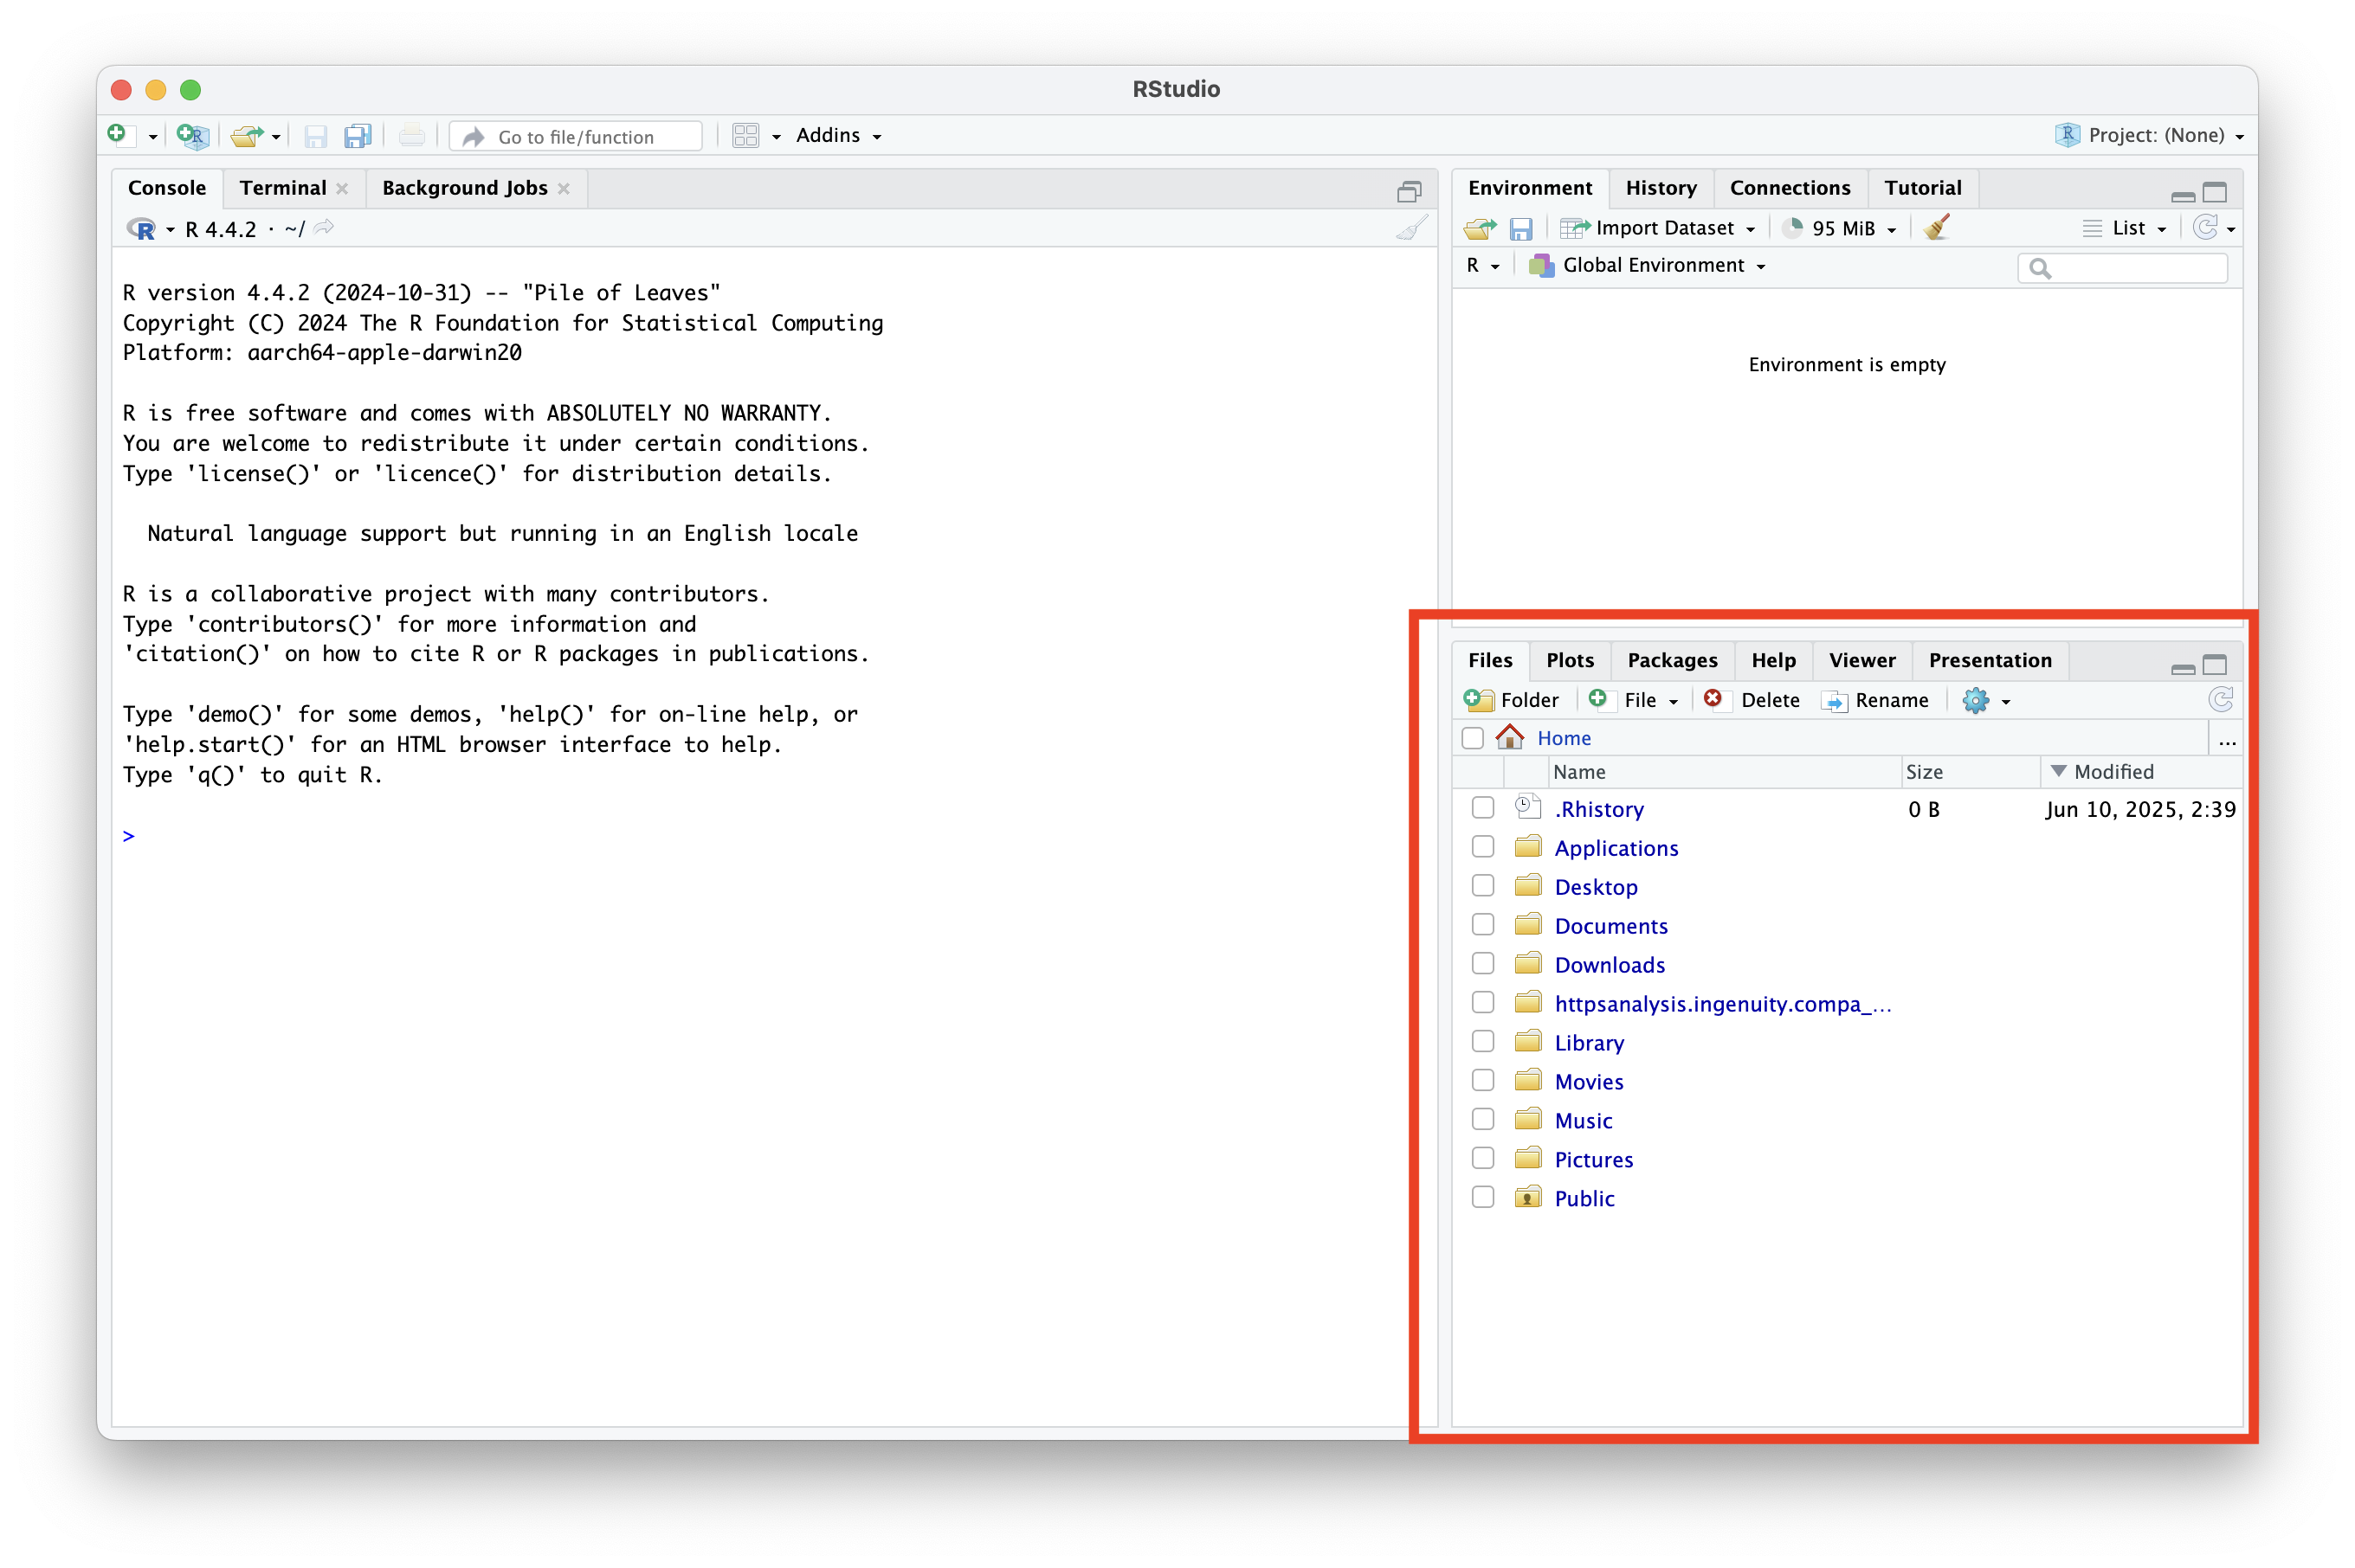Refresh the Files pane listing

[x=2220, y=700]
